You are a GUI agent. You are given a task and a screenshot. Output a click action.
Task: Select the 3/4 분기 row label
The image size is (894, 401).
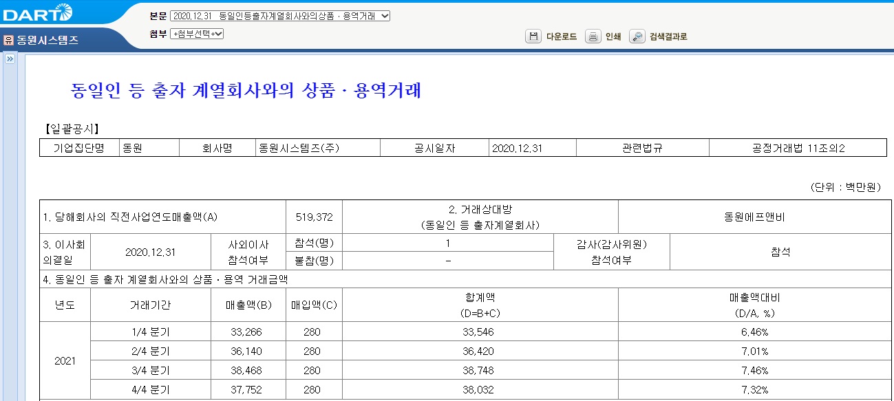pyautogui.click(x=151, y=370)
